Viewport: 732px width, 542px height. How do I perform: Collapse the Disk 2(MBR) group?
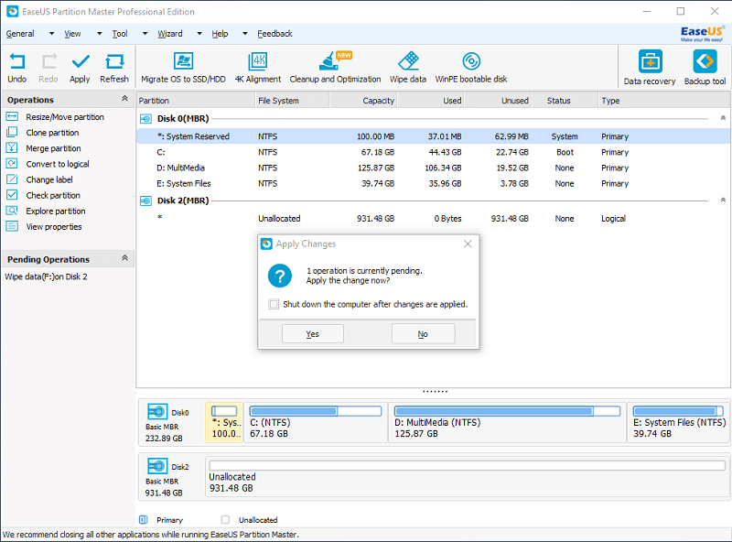(x=723, y=200)
